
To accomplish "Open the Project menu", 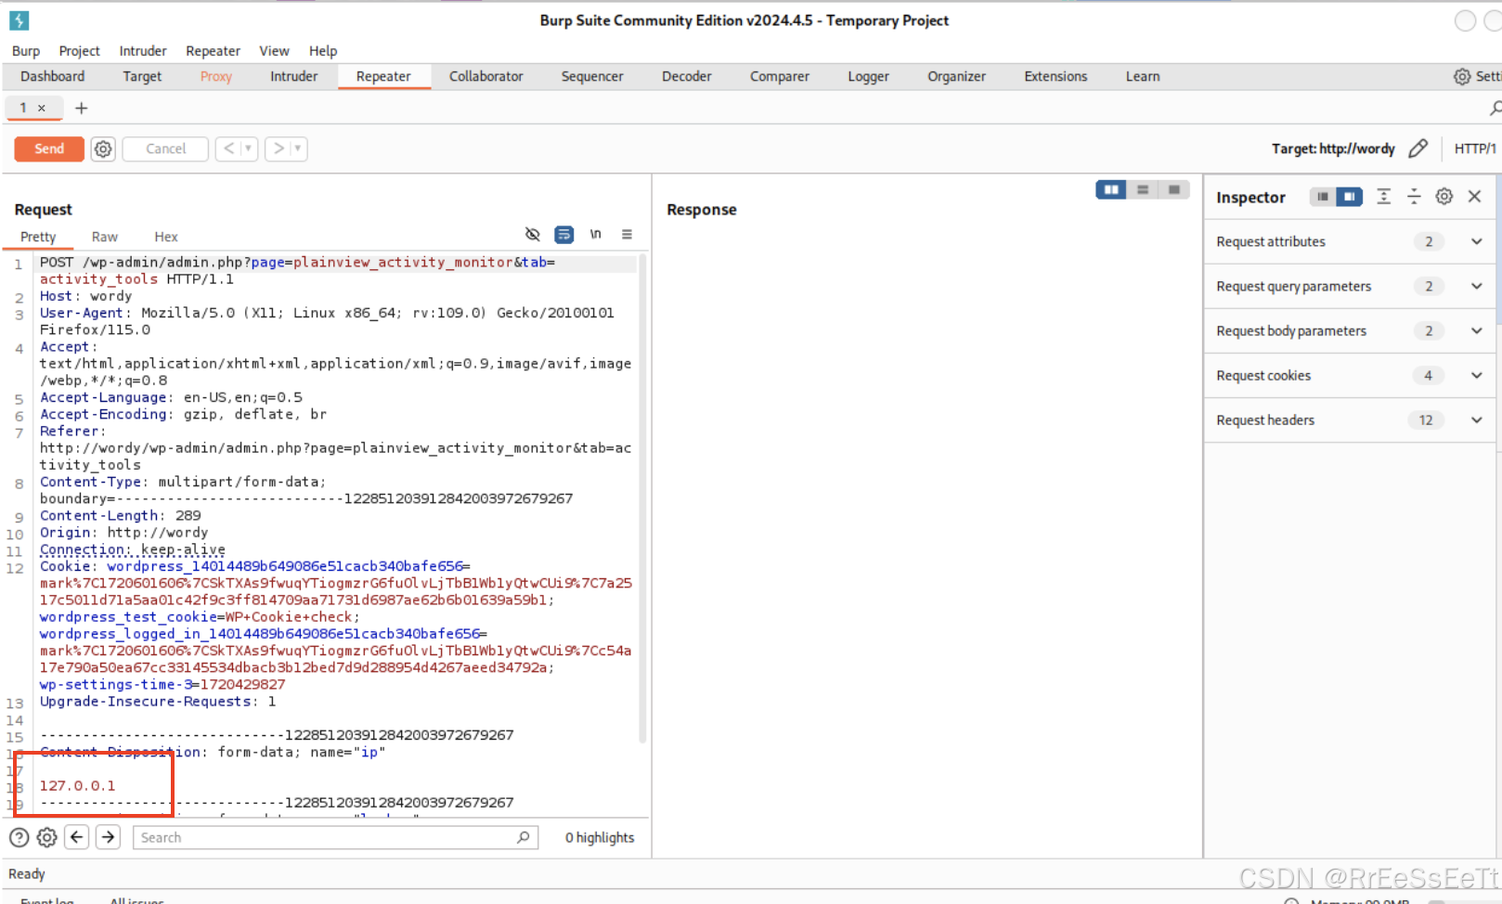I will point(79,51).
